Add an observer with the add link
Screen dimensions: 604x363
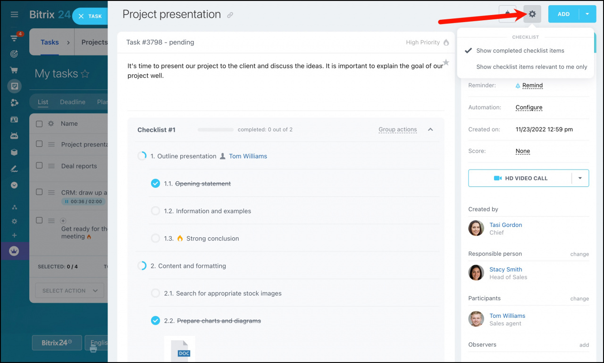(584, 345)
